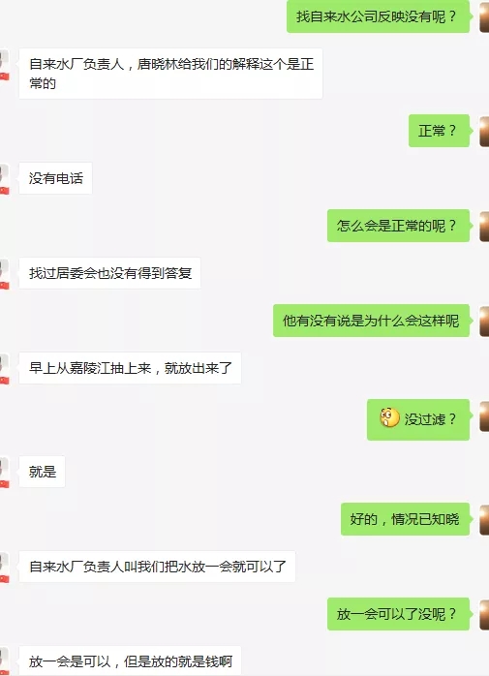Click the 放一会可以了没呢？ bubble

tap(398, 614)
